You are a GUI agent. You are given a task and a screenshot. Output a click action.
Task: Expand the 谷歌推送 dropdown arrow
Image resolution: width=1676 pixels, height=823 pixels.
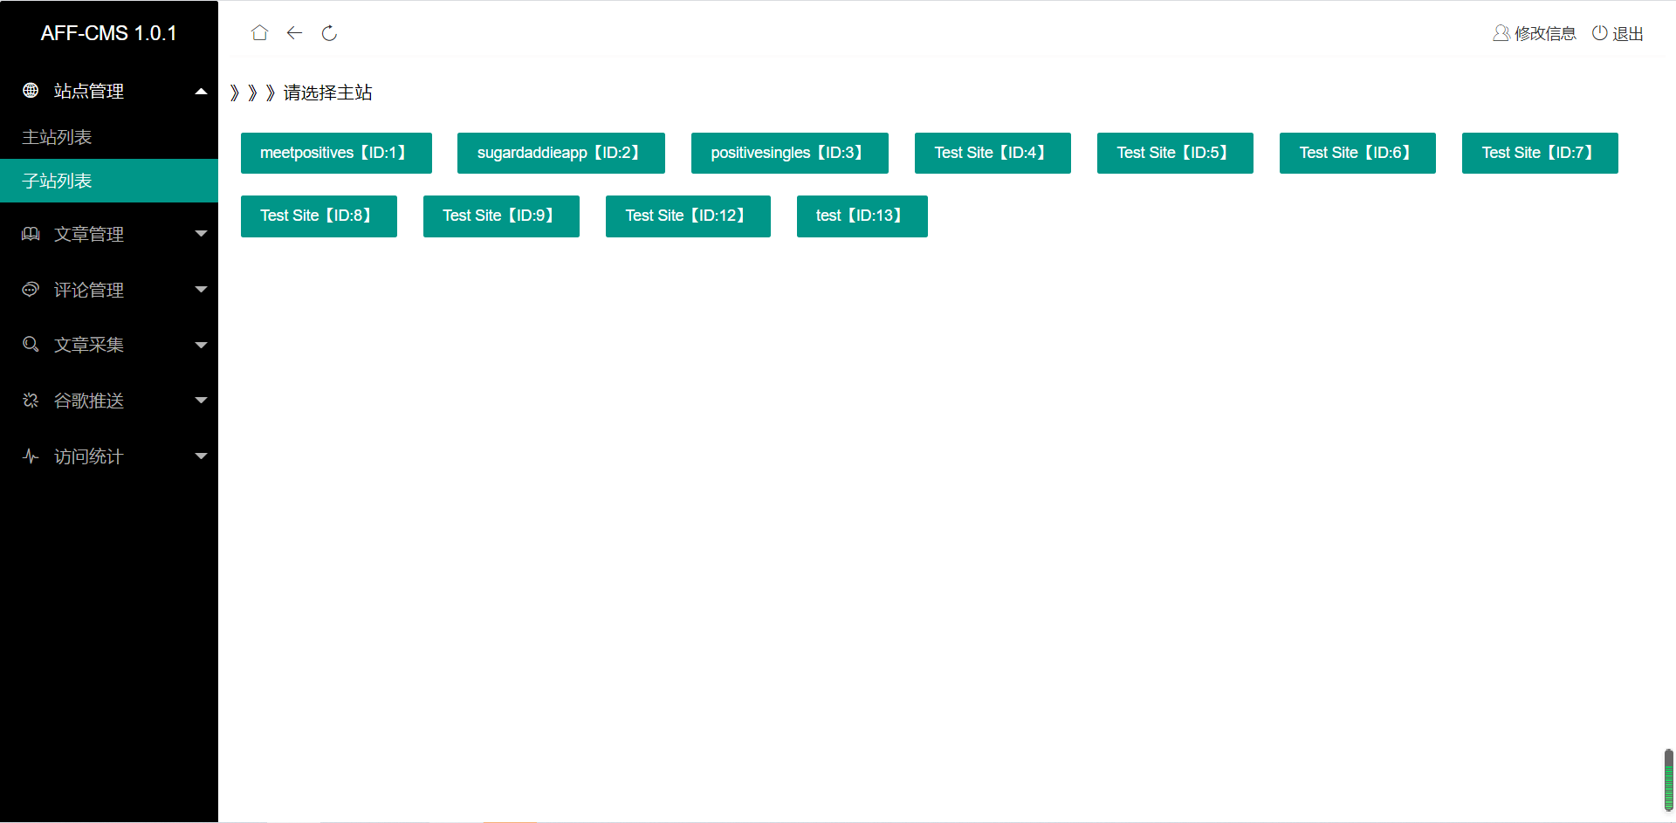tap(201, 400)
